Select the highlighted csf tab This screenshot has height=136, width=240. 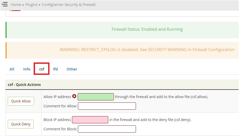(x=42, y=69)
